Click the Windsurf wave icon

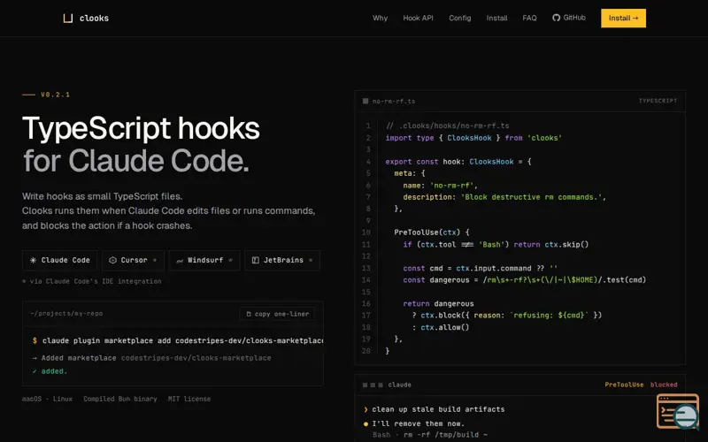tap(180, 261)
